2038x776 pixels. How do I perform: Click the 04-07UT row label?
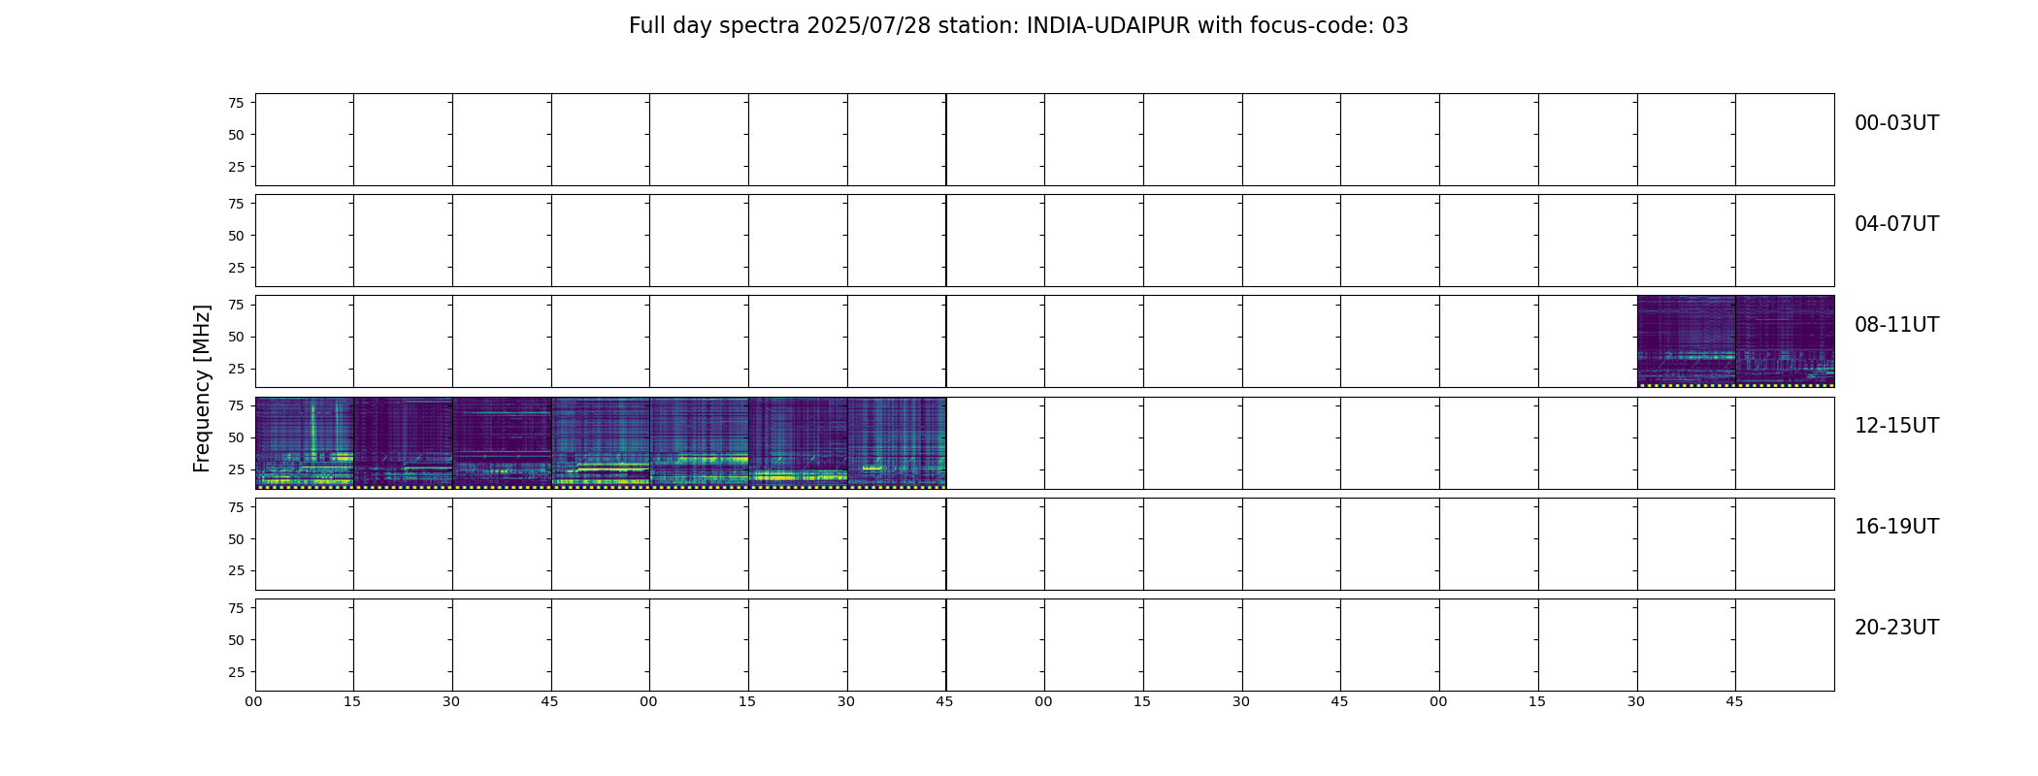point(1896,224)
